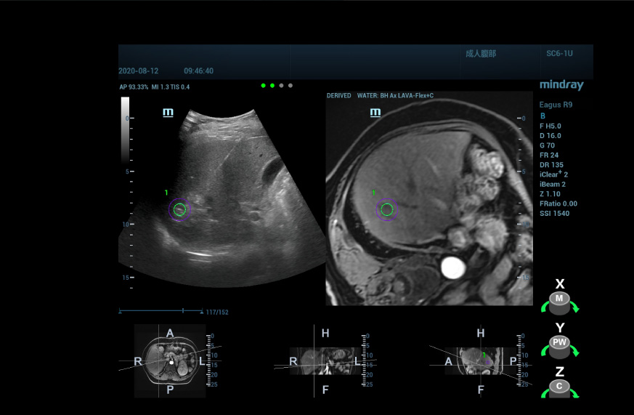The width and height of the screenshot is (634, 415).
Task: Click the Mindray logo
Action: click(561, 85)
